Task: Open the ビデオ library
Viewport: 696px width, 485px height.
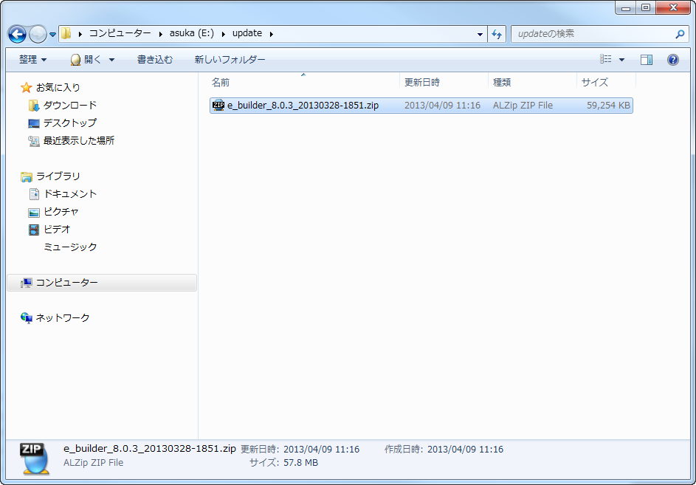Action: coord(57,229)
